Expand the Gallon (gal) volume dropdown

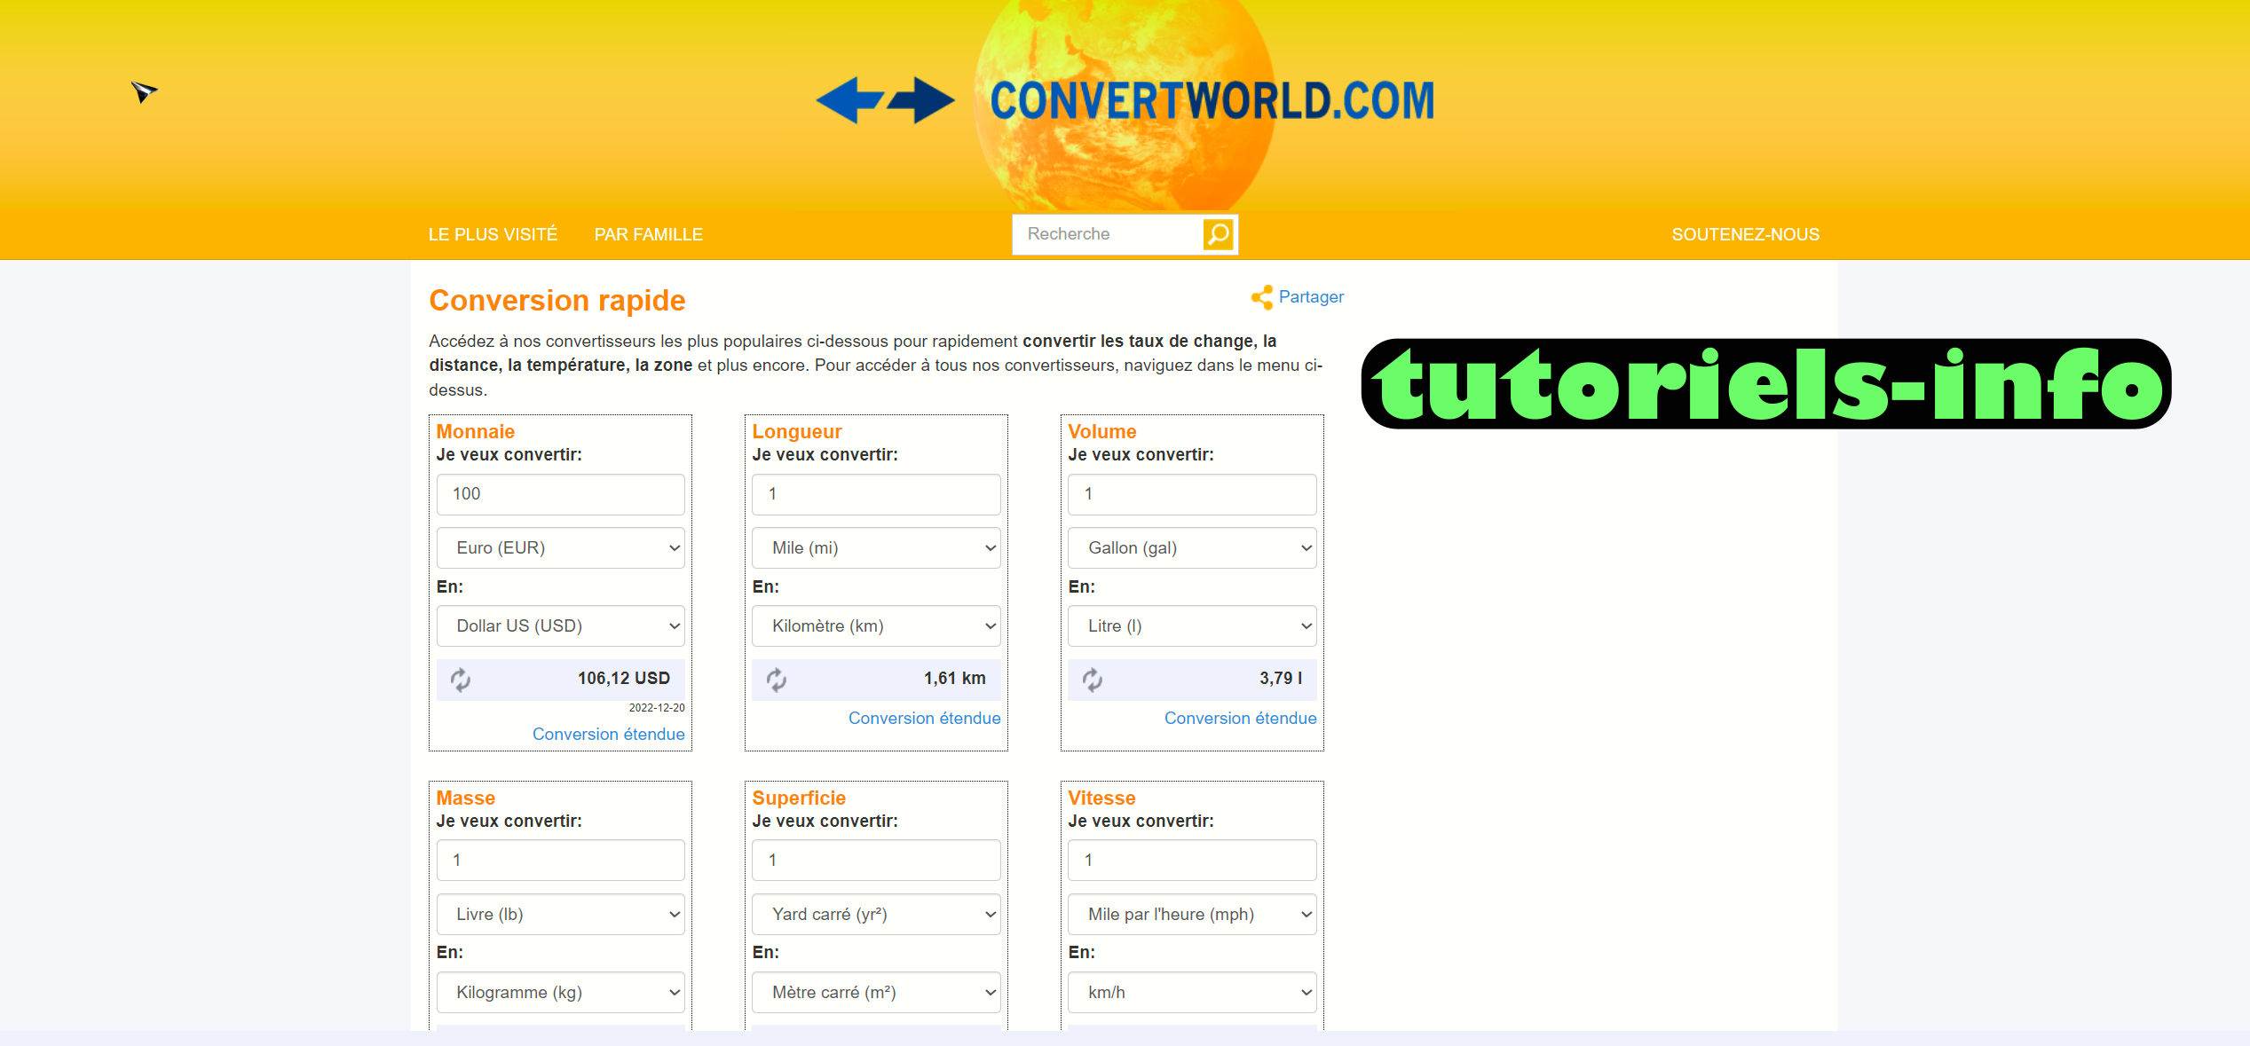pos(1192,548)
